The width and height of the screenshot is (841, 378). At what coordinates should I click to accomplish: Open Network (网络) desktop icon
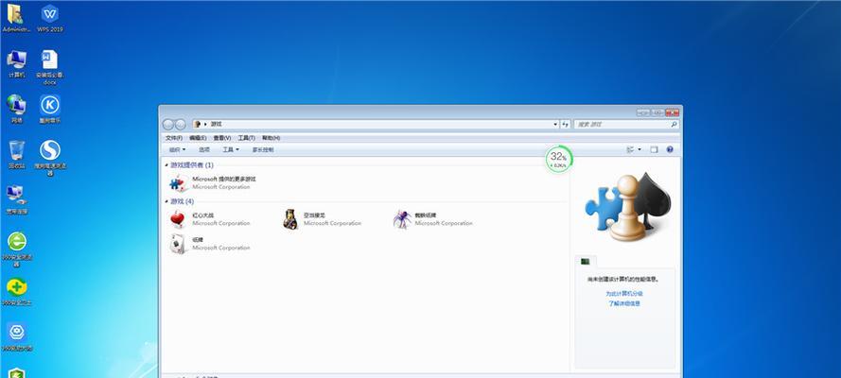pyautogui.click(x=17, y=110)
